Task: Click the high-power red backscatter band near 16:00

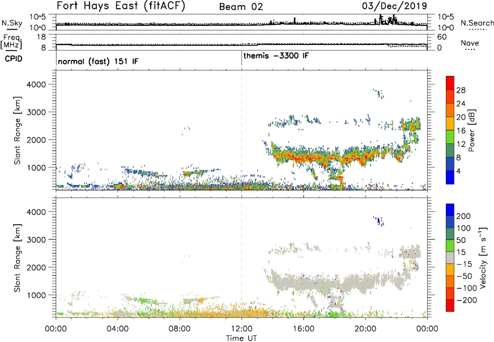Action: click(303, 157)
